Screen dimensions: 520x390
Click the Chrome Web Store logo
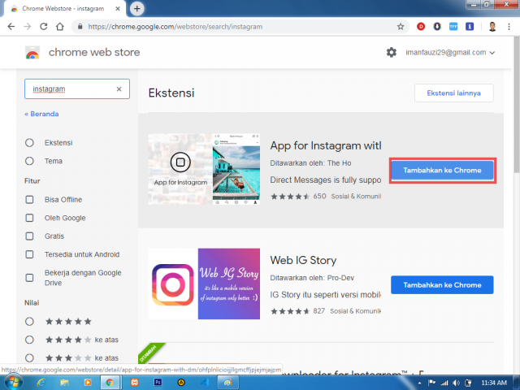pyautogui.click(x=32, y=52)
